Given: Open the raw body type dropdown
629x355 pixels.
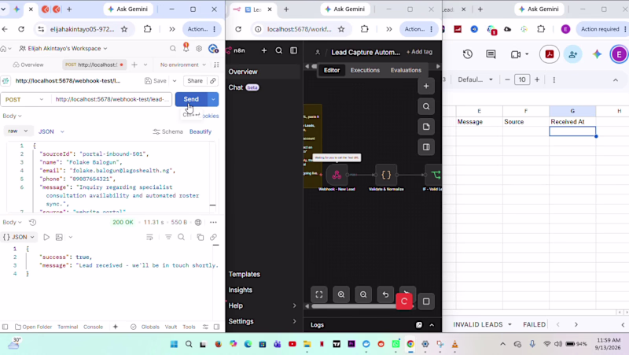Looking at the screenshot, I should 17,131.
